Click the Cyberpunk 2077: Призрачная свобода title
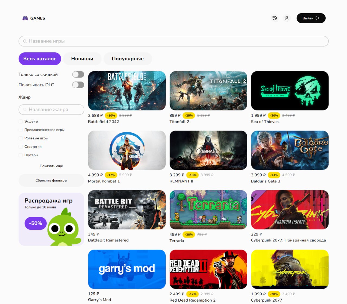 pos(288,240)
